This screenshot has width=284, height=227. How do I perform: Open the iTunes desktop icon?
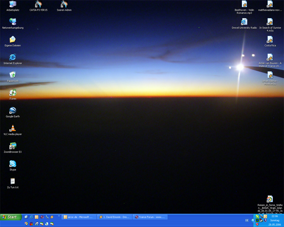pyautogui.click(x=13, y=93)
